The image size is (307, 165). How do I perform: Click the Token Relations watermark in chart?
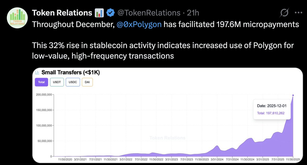tap(167, 138)
